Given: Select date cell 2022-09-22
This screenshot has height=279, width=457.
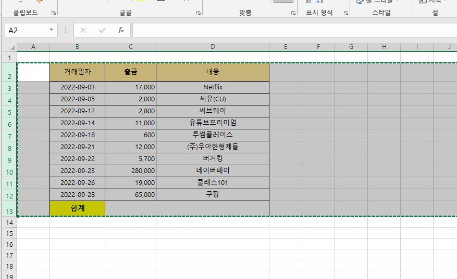Looking at the screenshot, I should (x=77, y=159).
